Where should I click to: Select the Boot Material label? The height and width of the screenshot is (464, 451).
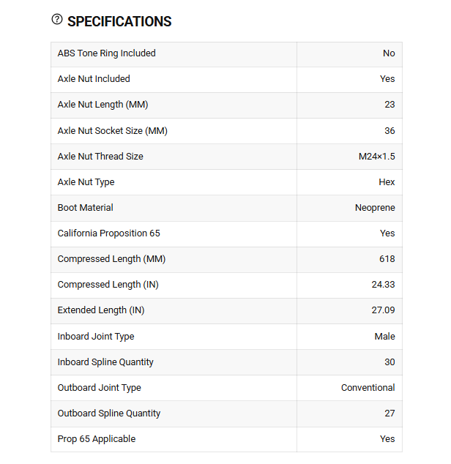click(85, 207)
